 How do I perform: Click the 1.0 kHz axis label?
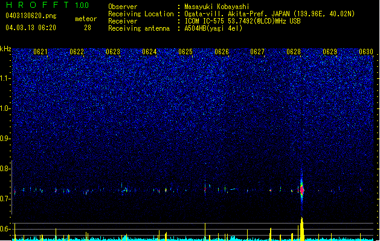pos(5,108)
